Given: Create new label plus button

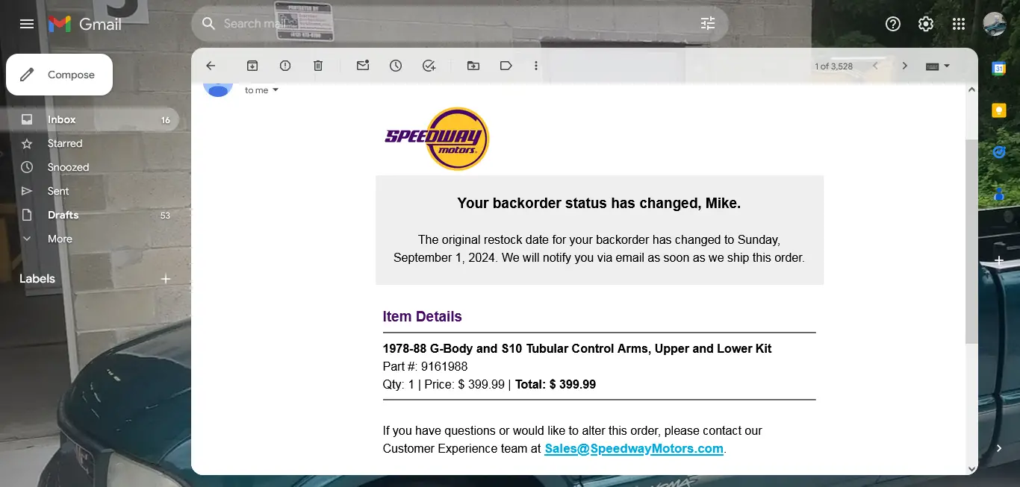Looking at the screenshot, I should (166, 279).
